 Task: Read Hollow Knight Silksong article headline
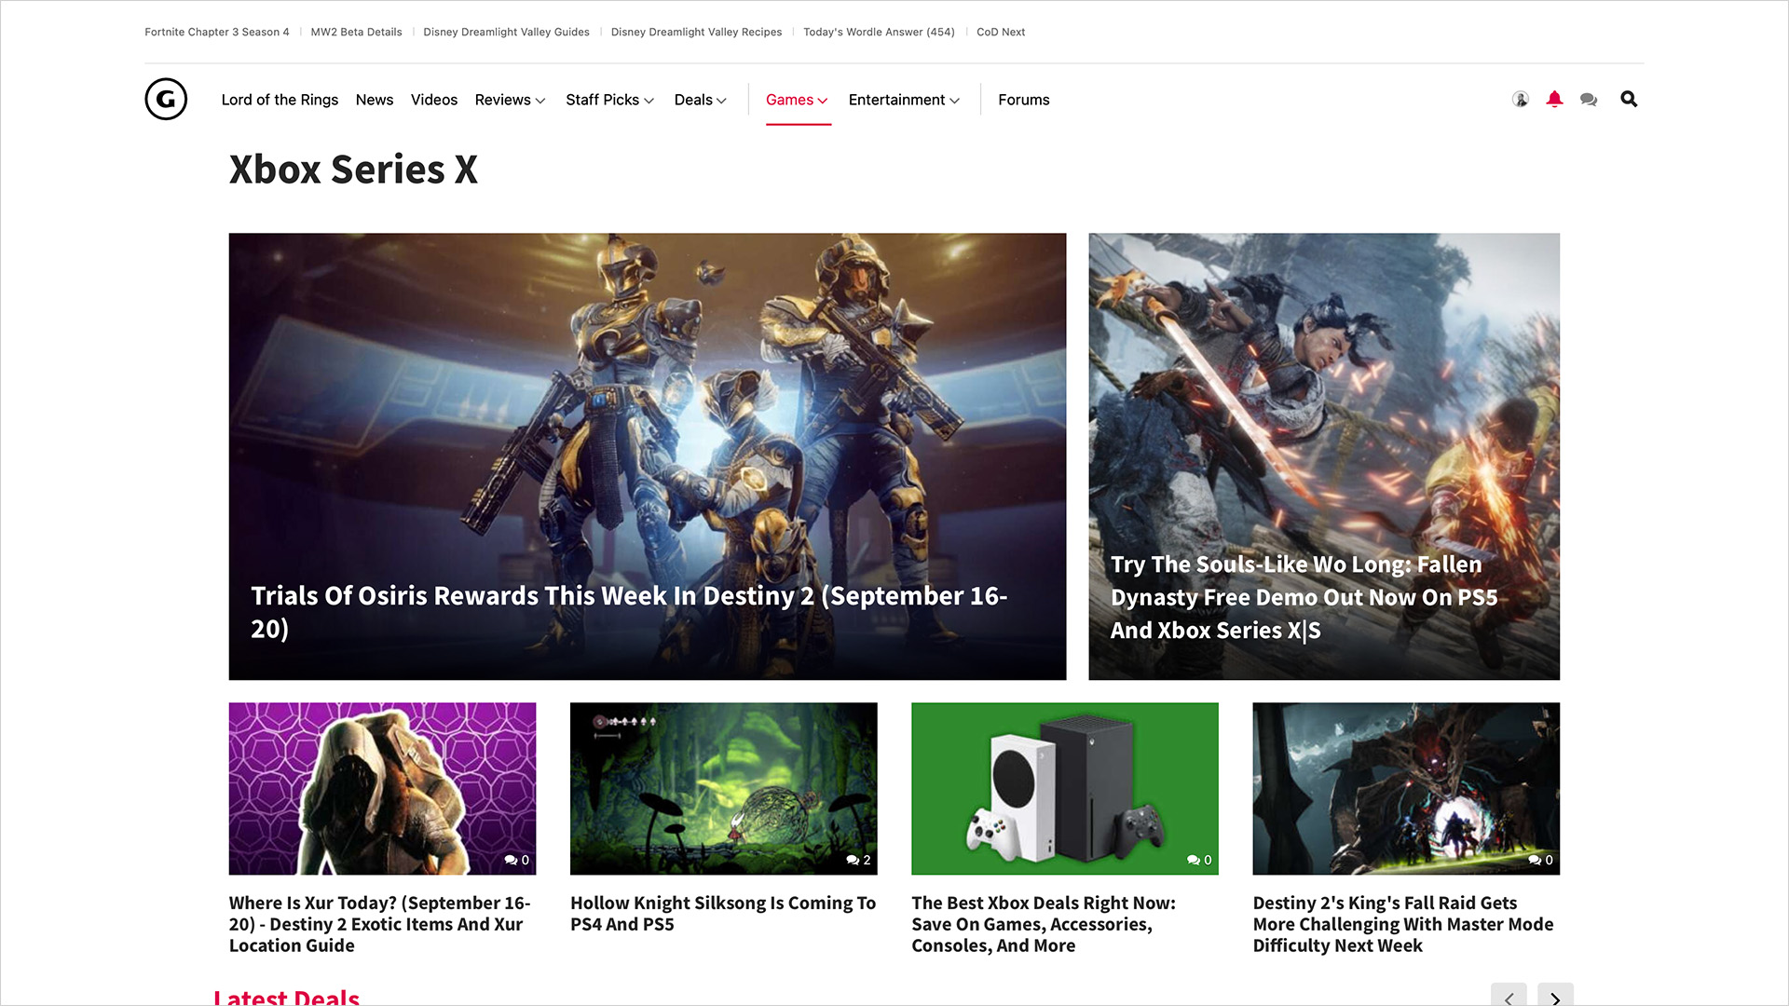click(723, 913)
